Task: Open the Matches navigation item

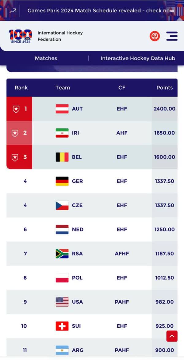Action: pos(46,58)
